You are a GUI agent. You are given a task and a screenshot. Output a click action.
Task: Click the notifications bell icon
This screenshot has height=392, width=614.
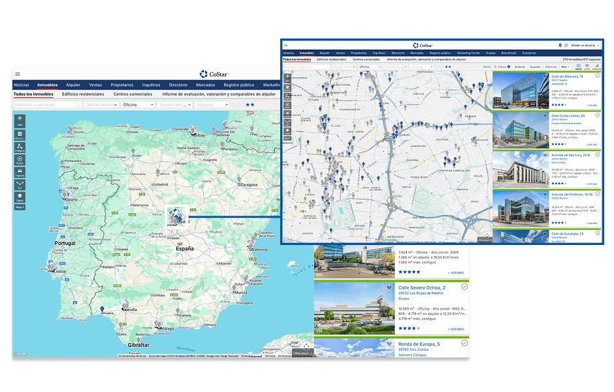coord(560,45)
